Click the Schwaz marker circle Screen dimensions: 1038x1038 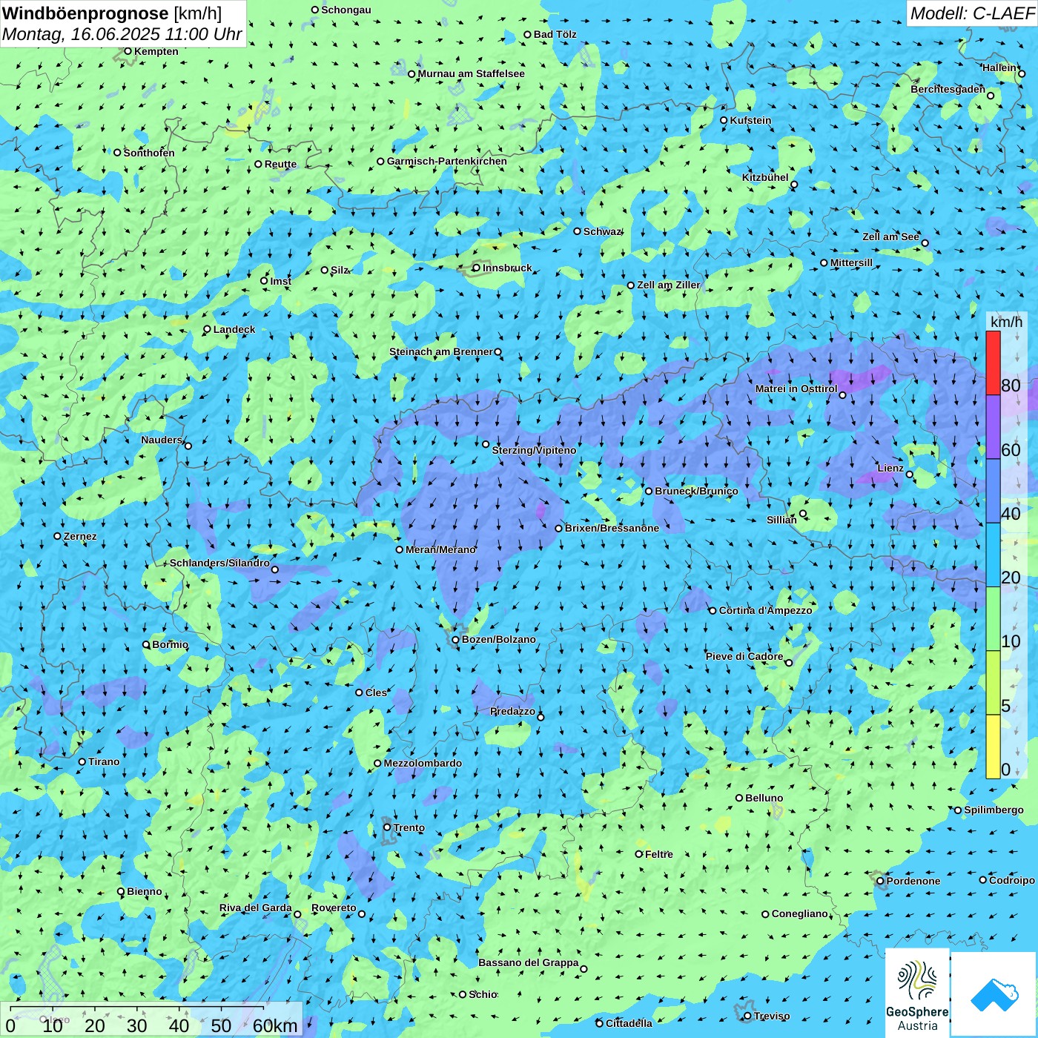coord(578,231)
